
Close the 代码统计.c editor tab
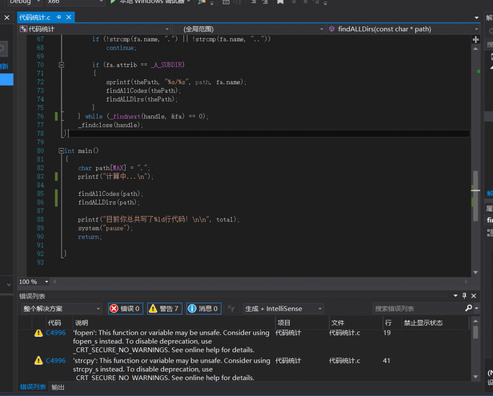coord(68,17)
